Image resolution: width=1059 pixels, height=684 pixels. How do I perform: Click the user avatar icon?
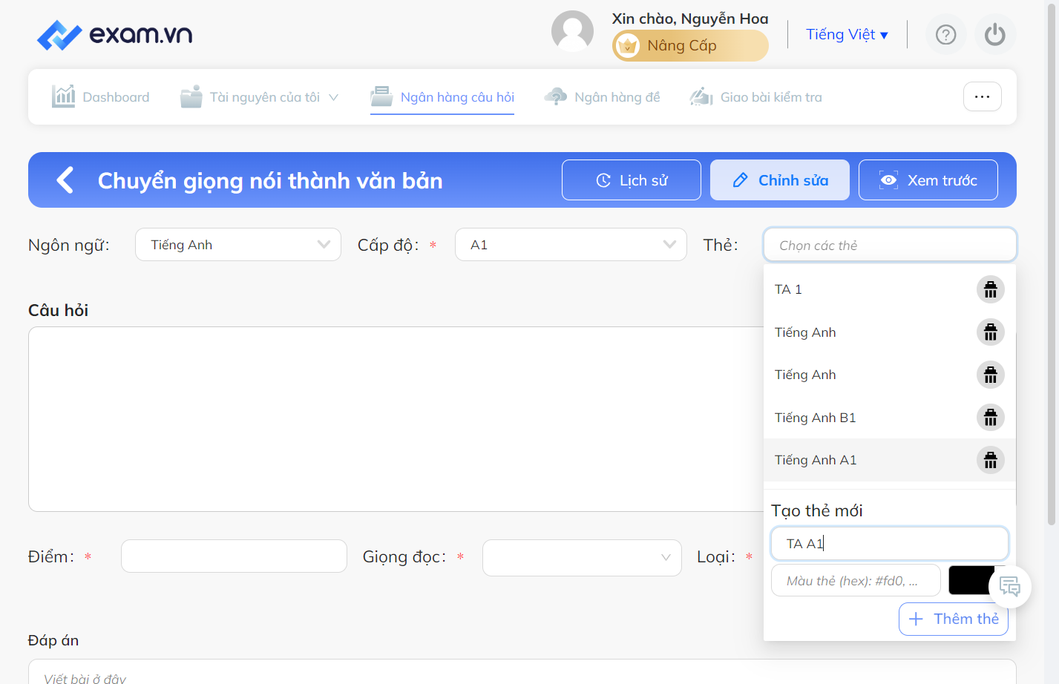point(572,31)
